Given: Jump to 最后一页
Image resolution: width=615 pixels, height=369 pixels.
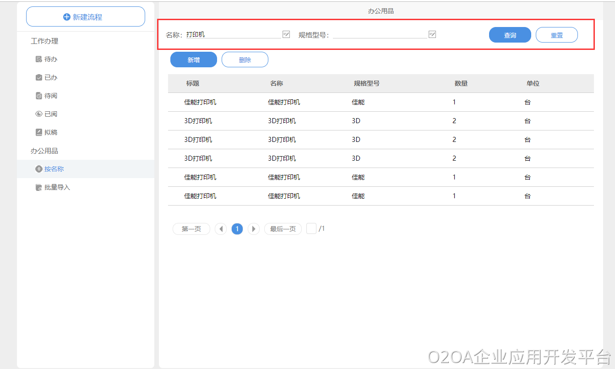Looking at the screenshot, I should tap(283, 229).
